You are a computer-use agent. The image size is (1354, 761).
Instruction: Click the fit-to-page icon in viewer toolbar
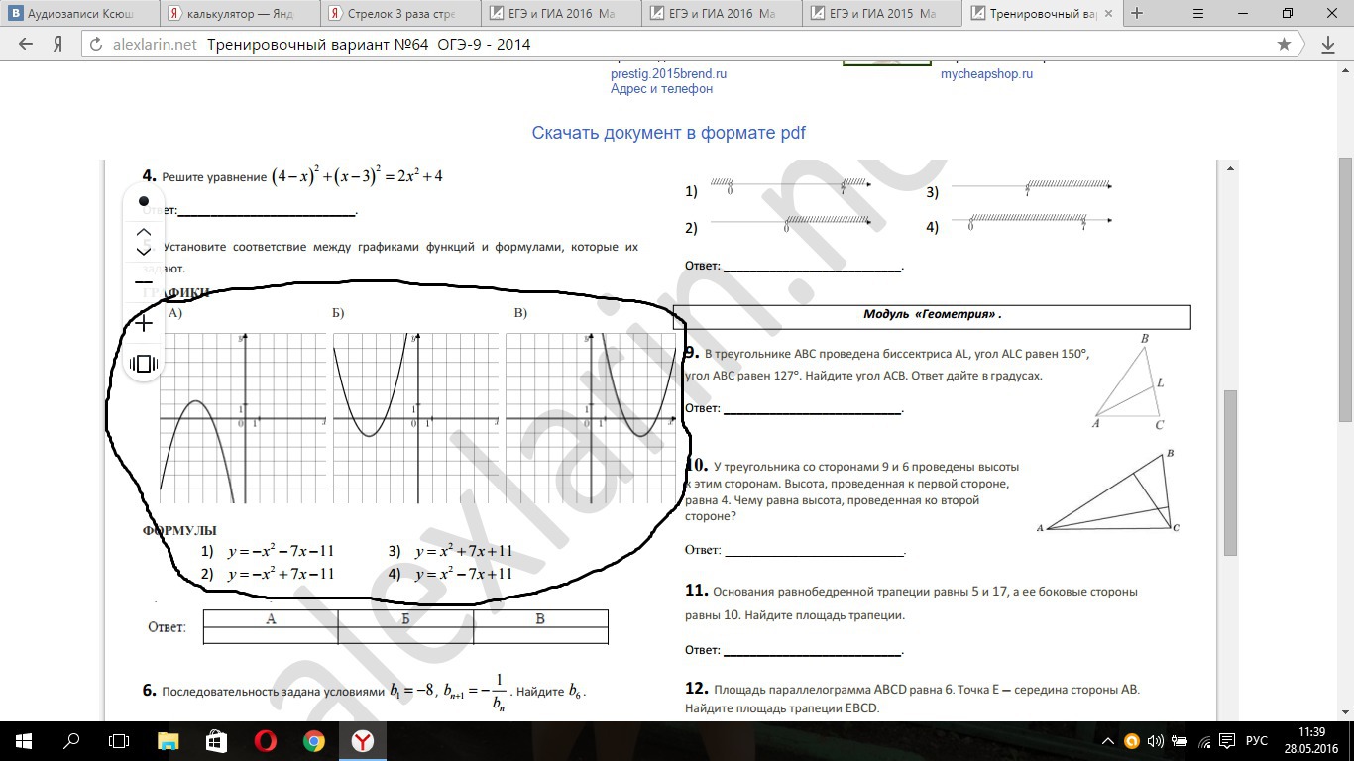144,364
